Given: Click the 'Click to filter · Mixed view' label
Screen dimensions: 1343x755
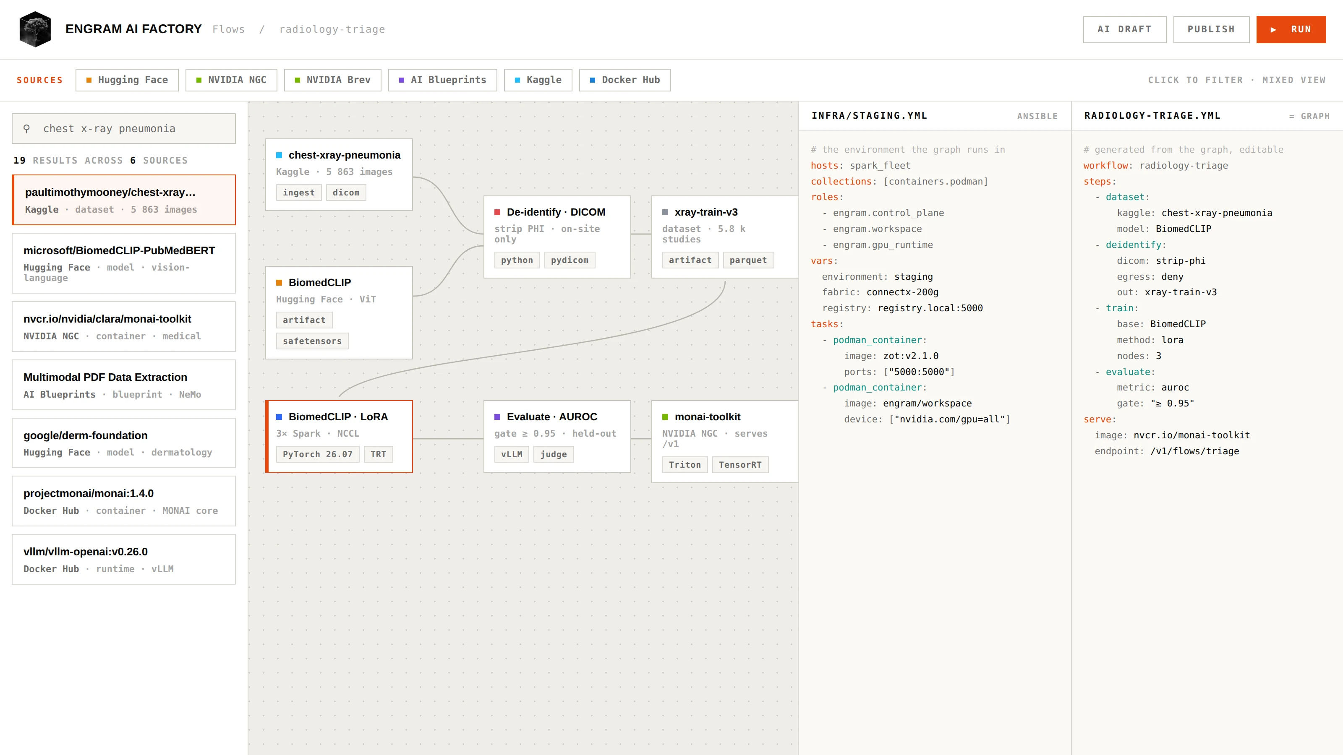Looking at the screenshot, I should coord(1237,80).
